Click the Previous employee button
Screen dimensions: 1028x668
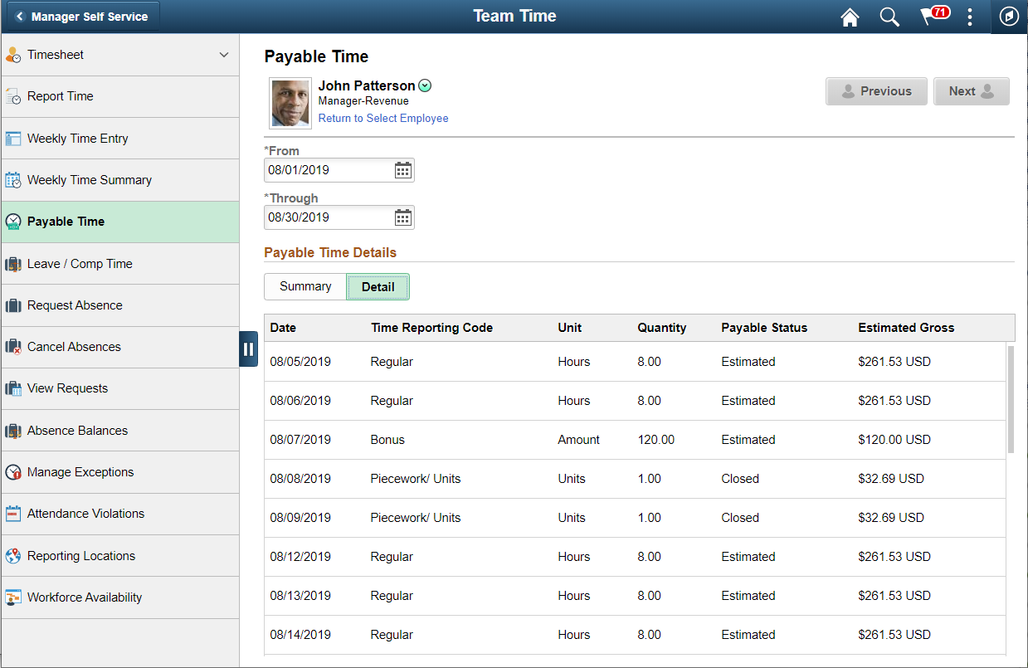(876, 91)
